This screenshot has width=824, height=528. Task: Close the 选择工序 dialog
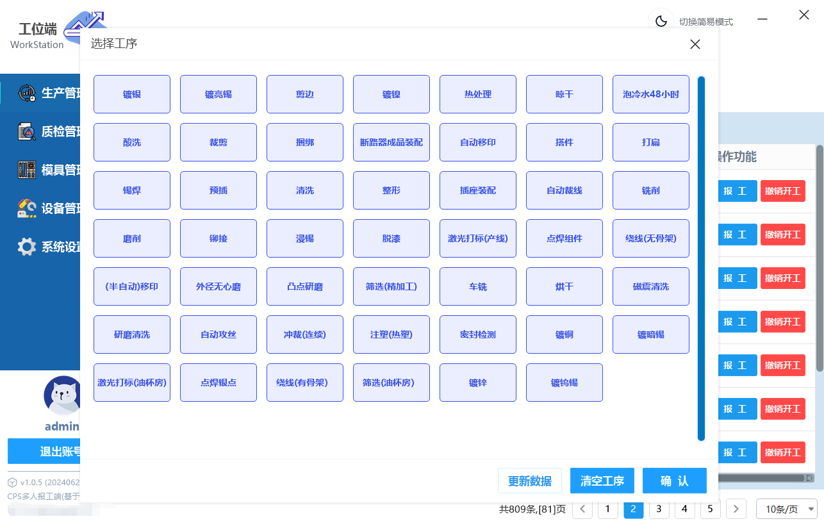pos(695,44)
